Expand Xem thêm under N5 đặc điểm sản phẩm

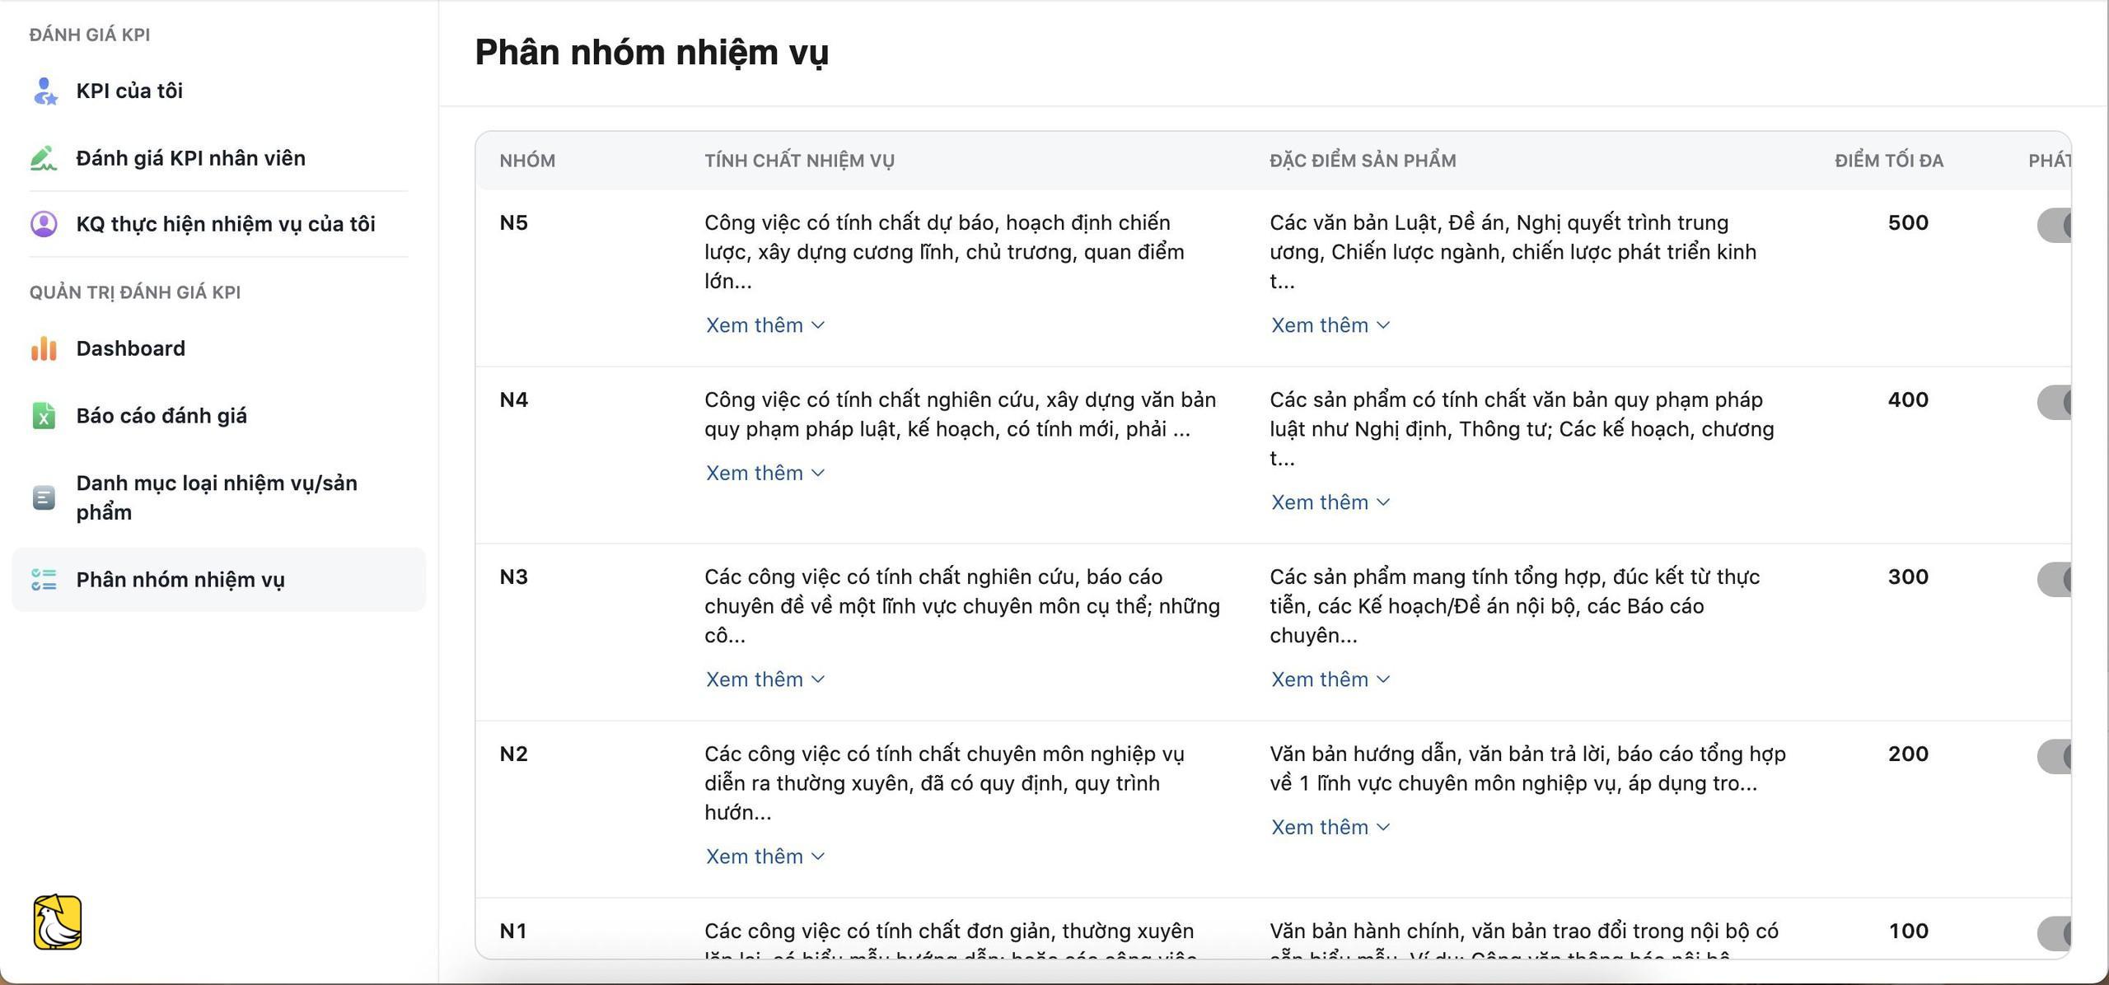[x=1330, y=325]
